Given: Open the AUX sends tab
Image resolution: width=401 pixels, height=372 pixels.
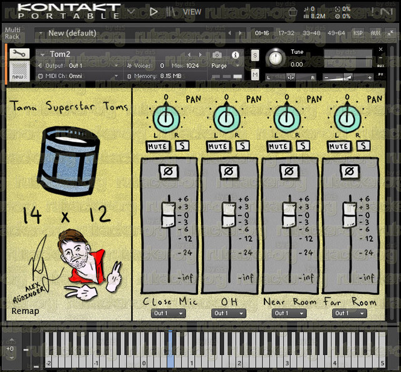Looking at the screenshot, I should point(375,33).
